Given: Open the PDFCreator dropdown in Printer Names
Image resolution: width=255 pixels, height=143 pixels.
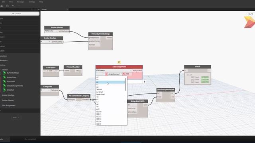Looking at the screenshot, I should coord(51,31).
